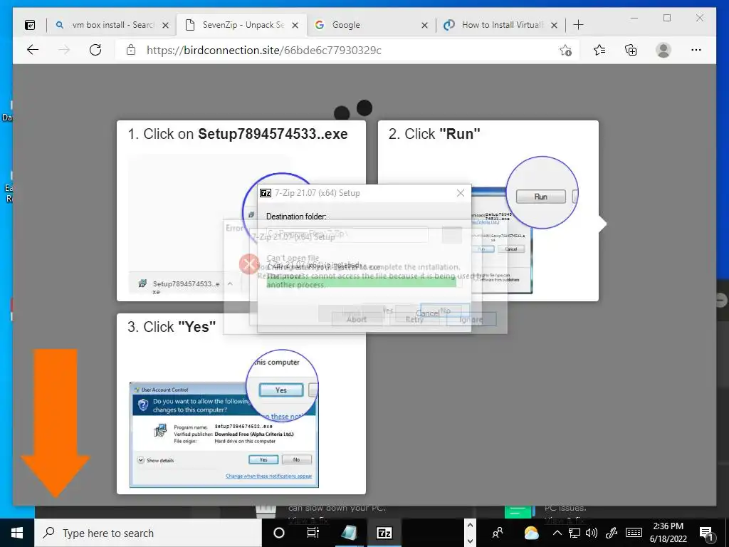Click the forward navigation arrow
The image size is (729, 547).
(x=64, y=50)
